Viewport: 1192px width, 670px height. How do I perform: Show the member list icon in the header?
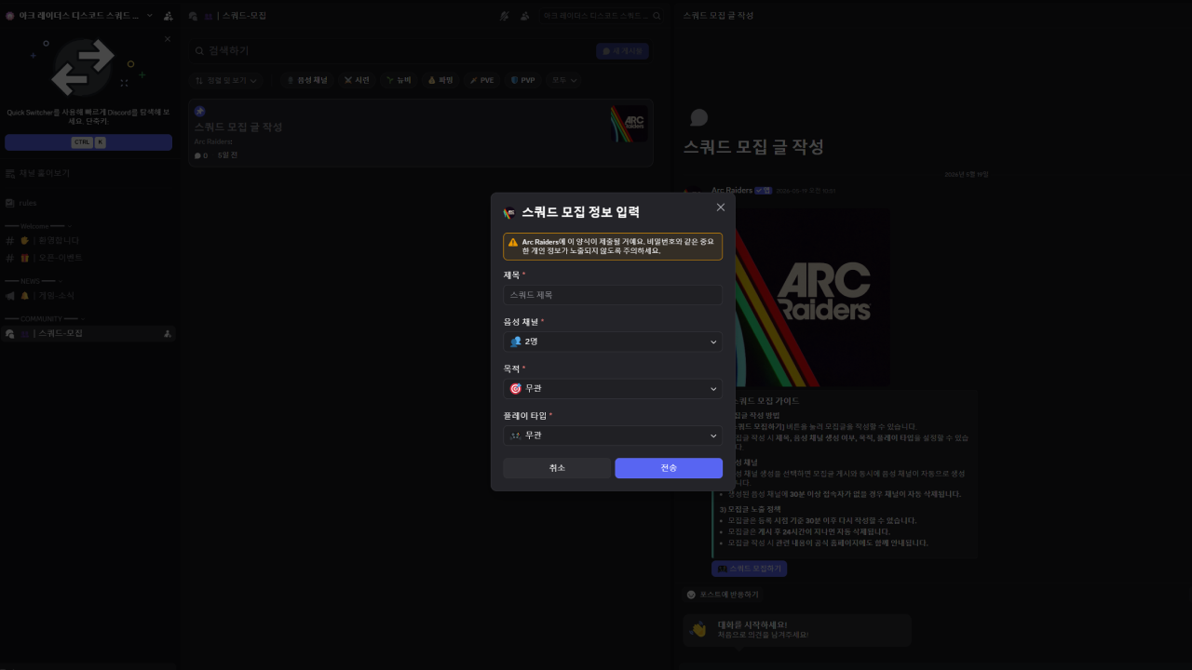coord(525,16)
